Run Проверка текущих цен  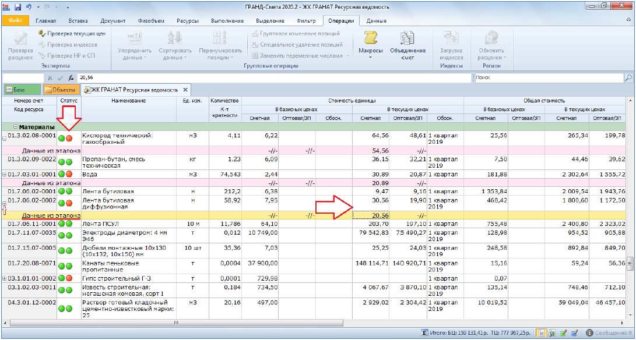point(72,34)
